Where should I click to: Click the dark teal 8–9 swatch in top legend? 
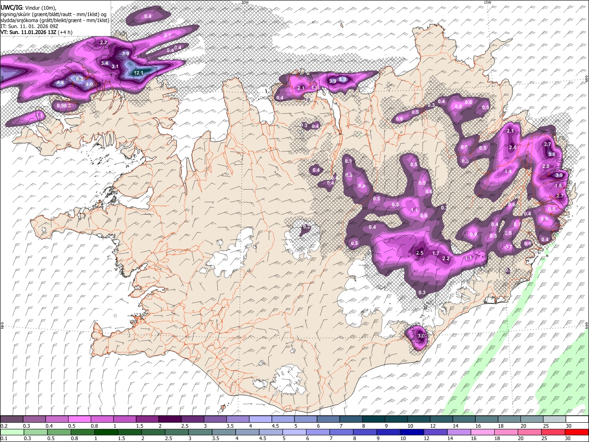click(374, 419)
